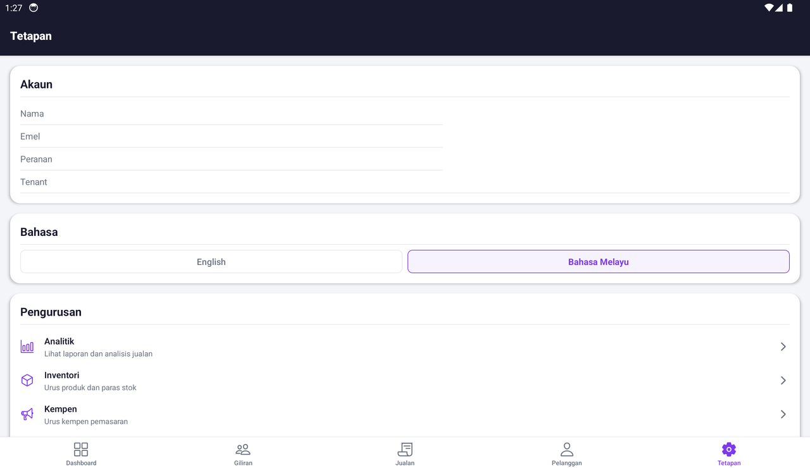Open the Jualan receipt icon
The width and height of the screenshot is (810, 468).
405,450
